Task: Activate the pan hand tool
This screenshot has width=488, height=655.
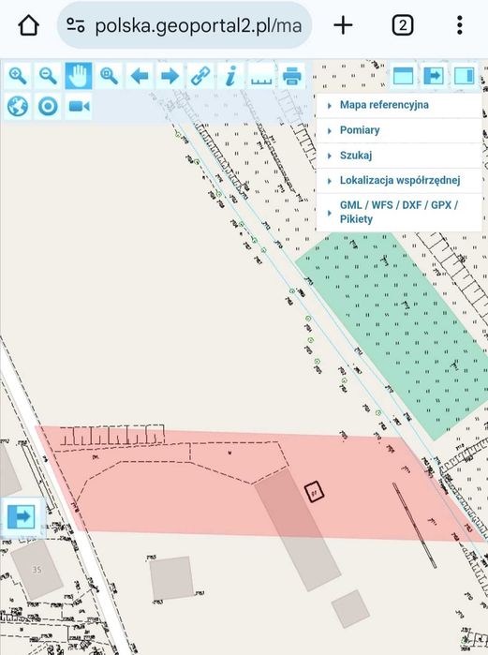Action: (79, 76)
